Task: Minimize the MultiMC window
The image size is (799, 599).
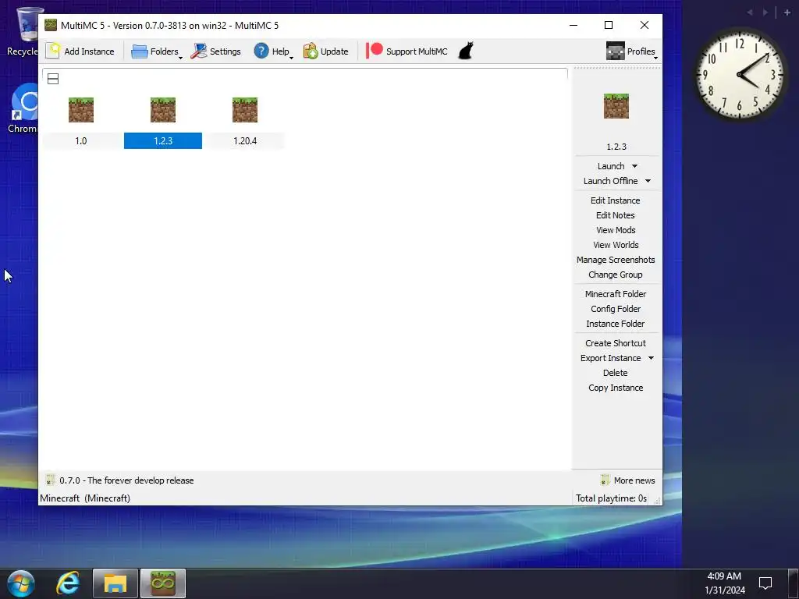Action: point(574,25)
